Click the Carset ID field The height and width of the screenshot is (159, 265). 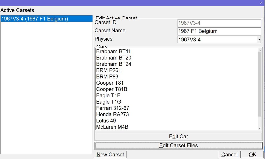coord(219,23)
